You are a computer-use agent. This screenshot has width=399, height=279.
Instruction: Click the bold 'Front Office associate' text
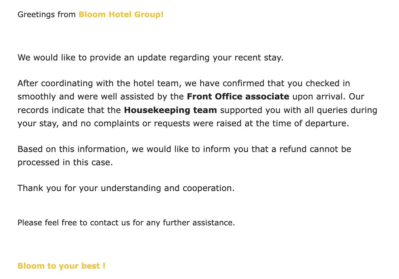(238, 97)
